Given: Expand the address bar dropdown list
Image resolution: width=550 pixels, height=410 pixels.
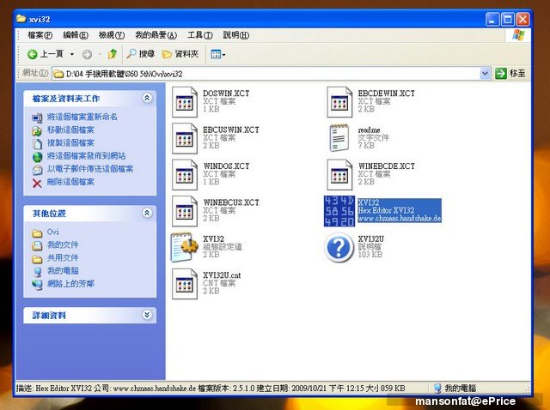Looking at the screenshot, I should tap(485, 74).
